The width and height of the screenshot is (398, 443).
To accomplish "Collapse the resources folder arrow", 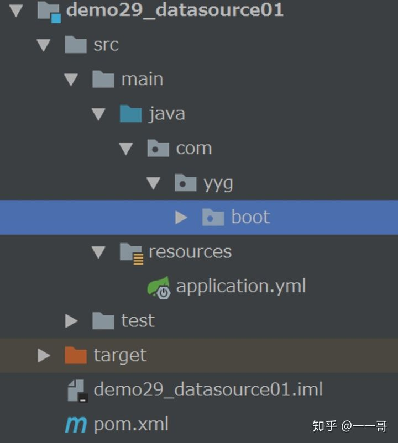I will click(x=98, y=252).
